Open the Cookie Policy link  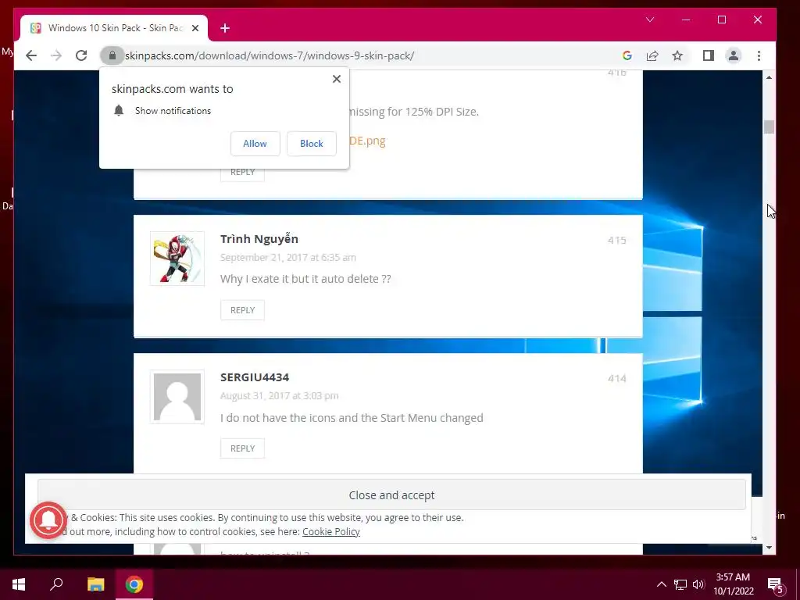[331, 531]
